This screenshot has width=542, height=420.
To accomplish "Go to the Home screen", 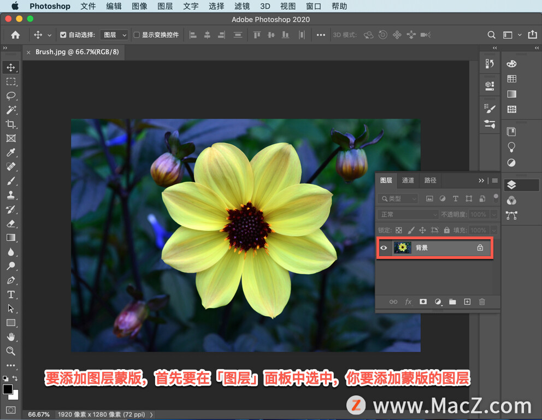I will (x=15, y=35).
